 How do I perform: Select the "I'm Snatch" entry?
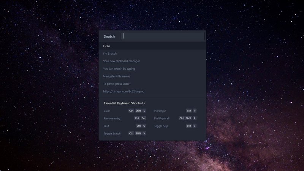coord(110,54)
